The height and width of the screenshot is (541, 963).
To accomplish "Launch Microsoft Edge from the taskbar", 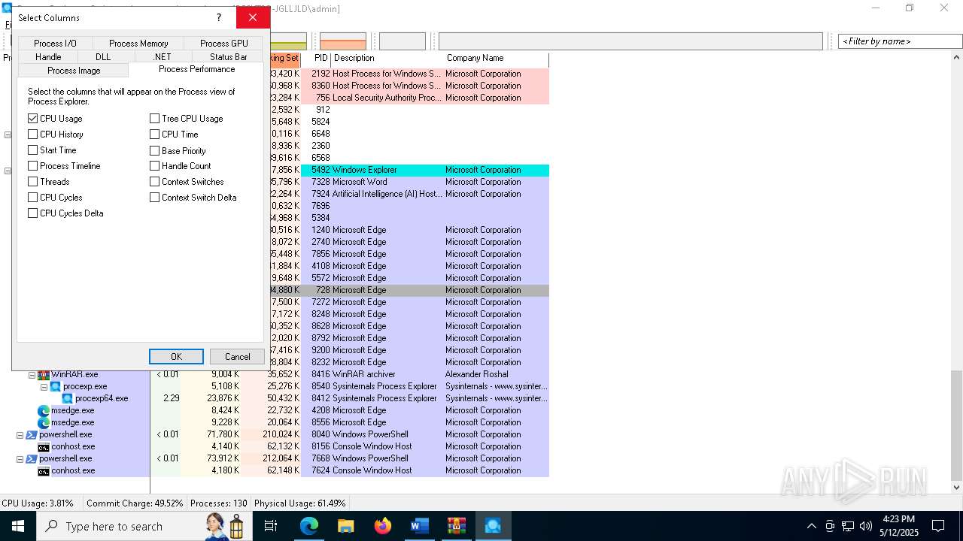I will [x=309, y=526].
